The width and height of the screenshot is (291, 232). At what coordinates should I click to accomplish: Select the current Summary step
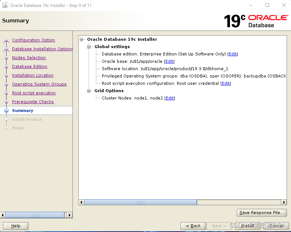pyautogui.click(x=23, y=110)
